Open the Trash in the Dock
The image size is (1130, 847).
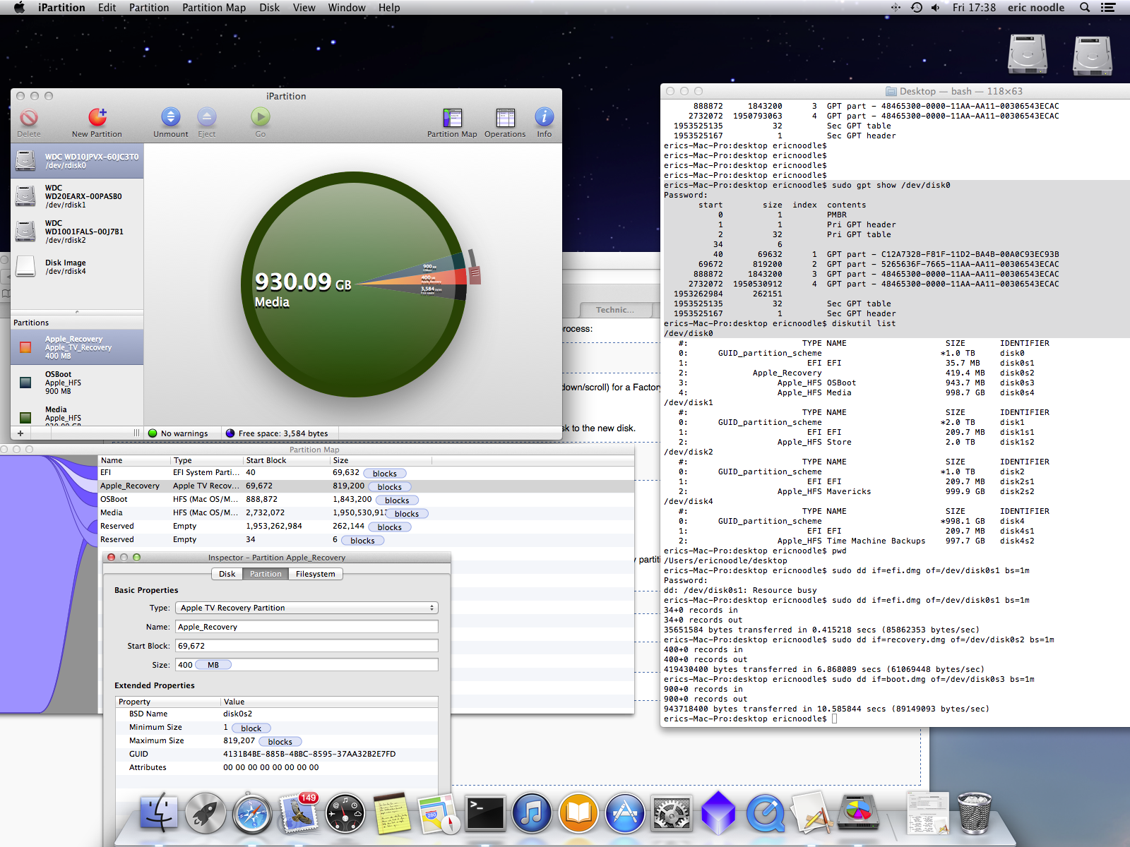click(x=975, y=813)
